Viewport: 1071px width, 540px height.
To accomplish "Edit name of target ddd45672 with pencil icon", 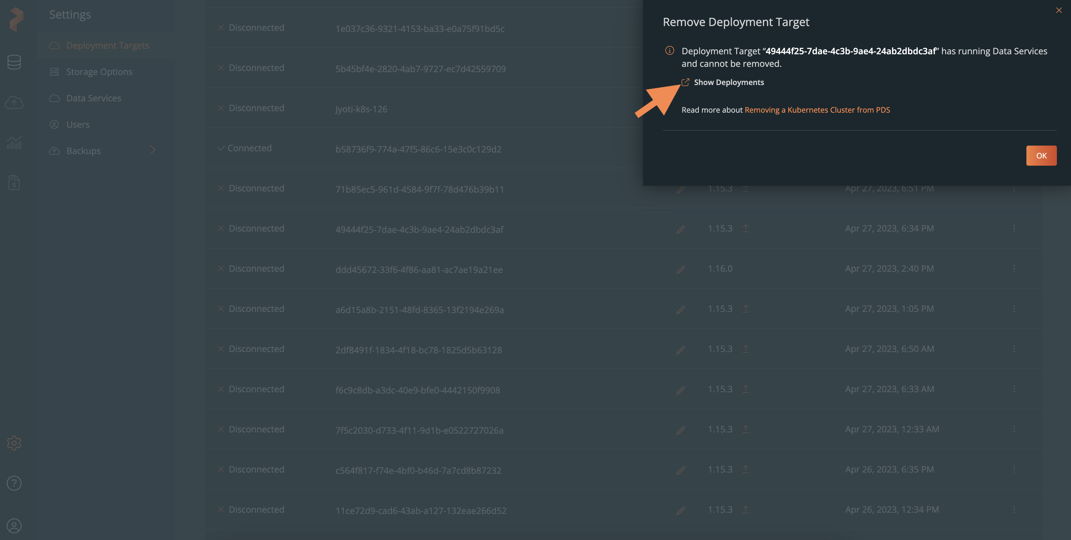I will 681,270.
